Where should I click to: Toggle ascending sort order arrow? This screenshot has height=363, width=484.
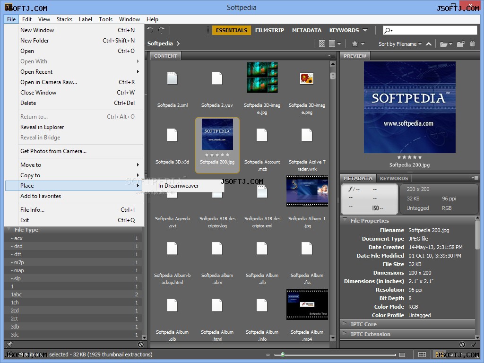point(428,44)
